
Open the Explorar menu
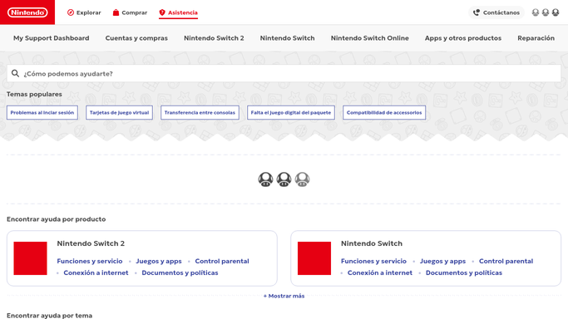click(84, 12)
